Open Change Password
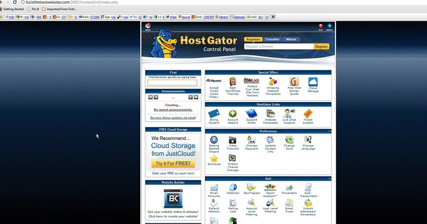 pyautogui.click(x=251, y=143)
